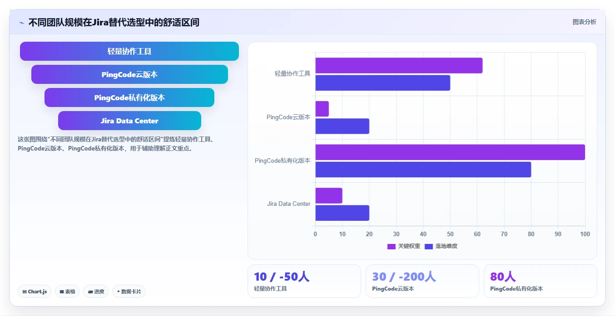Viewport: 615px width, 316px height.
Task: Select the PingCode云版本 funnel bar
Action: (129, 74)
